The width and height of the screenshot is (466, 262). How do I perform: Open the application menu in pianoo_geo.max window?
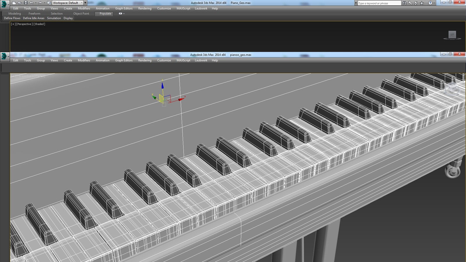tap(4, 56)
